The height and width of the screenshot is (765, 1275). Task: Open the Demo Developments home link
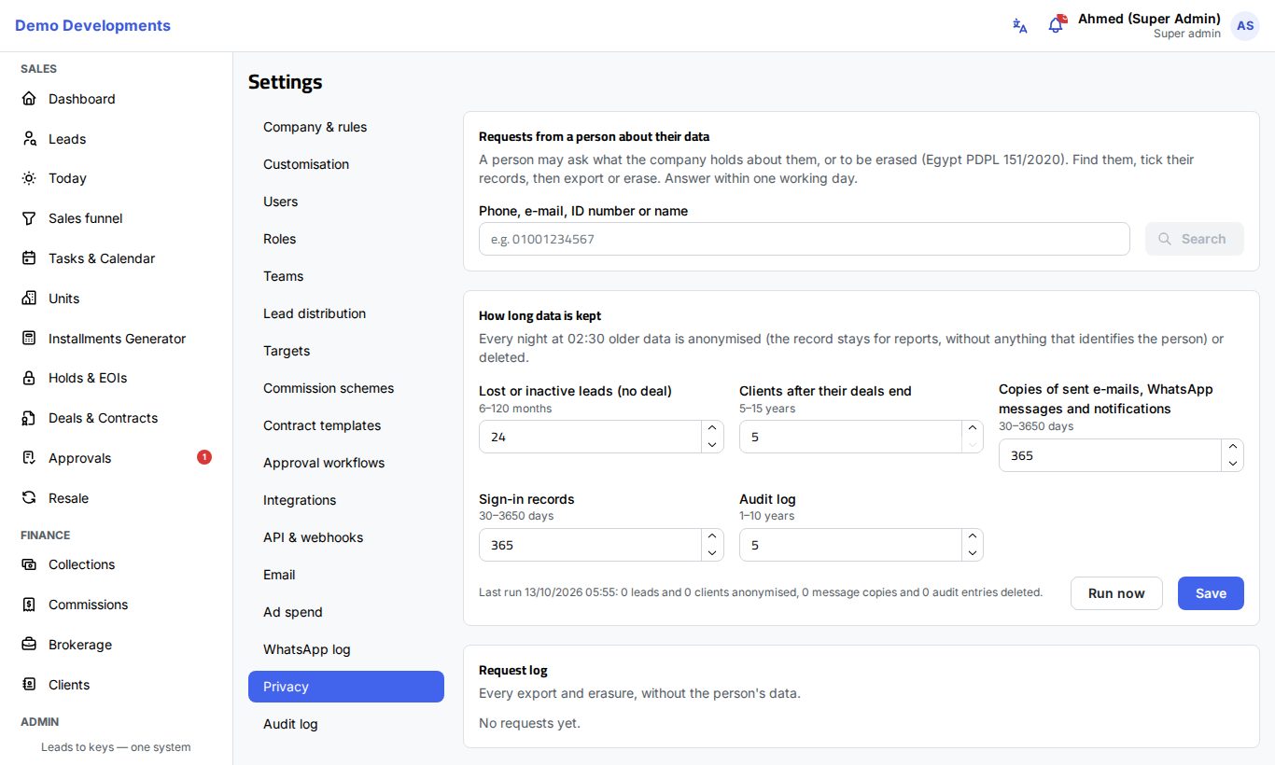click(92, 25)
